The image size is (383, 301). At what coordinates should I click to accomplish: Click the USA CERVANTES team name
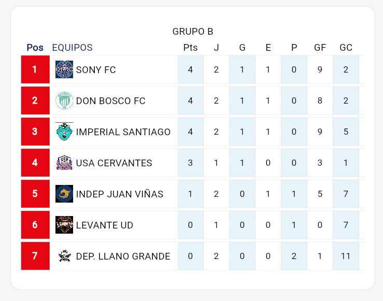(114, 163)
